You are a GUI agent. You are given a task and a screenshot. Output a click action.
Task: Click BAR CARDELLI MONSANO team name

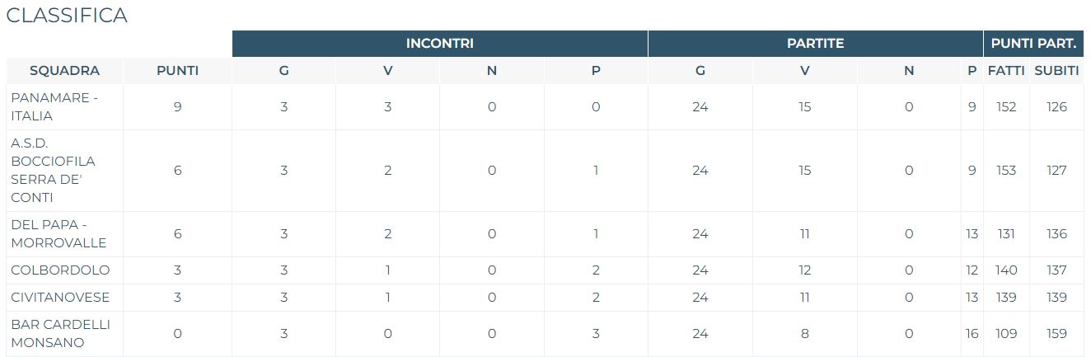(60, 334)
